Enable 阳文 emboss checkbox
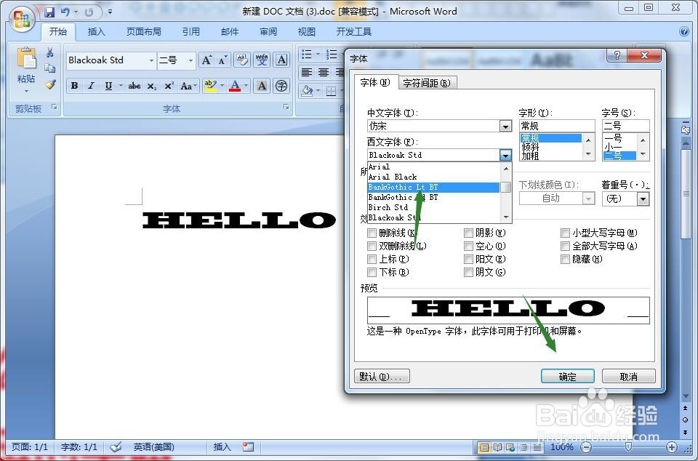The width and height of the screenshot is (698, 461). [x=468, y=259]
